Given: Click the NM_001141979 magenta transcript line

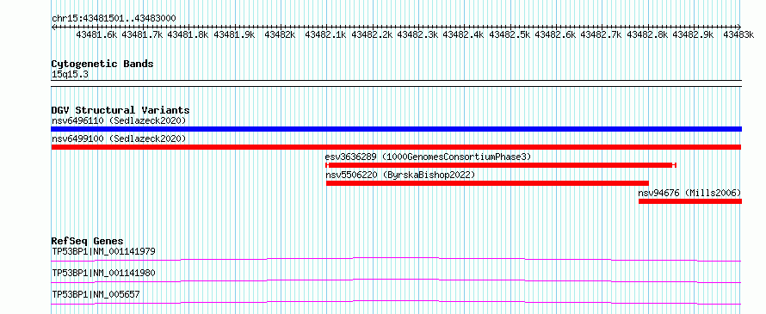Looking at the screenshot, I should (x=396, y=259).
